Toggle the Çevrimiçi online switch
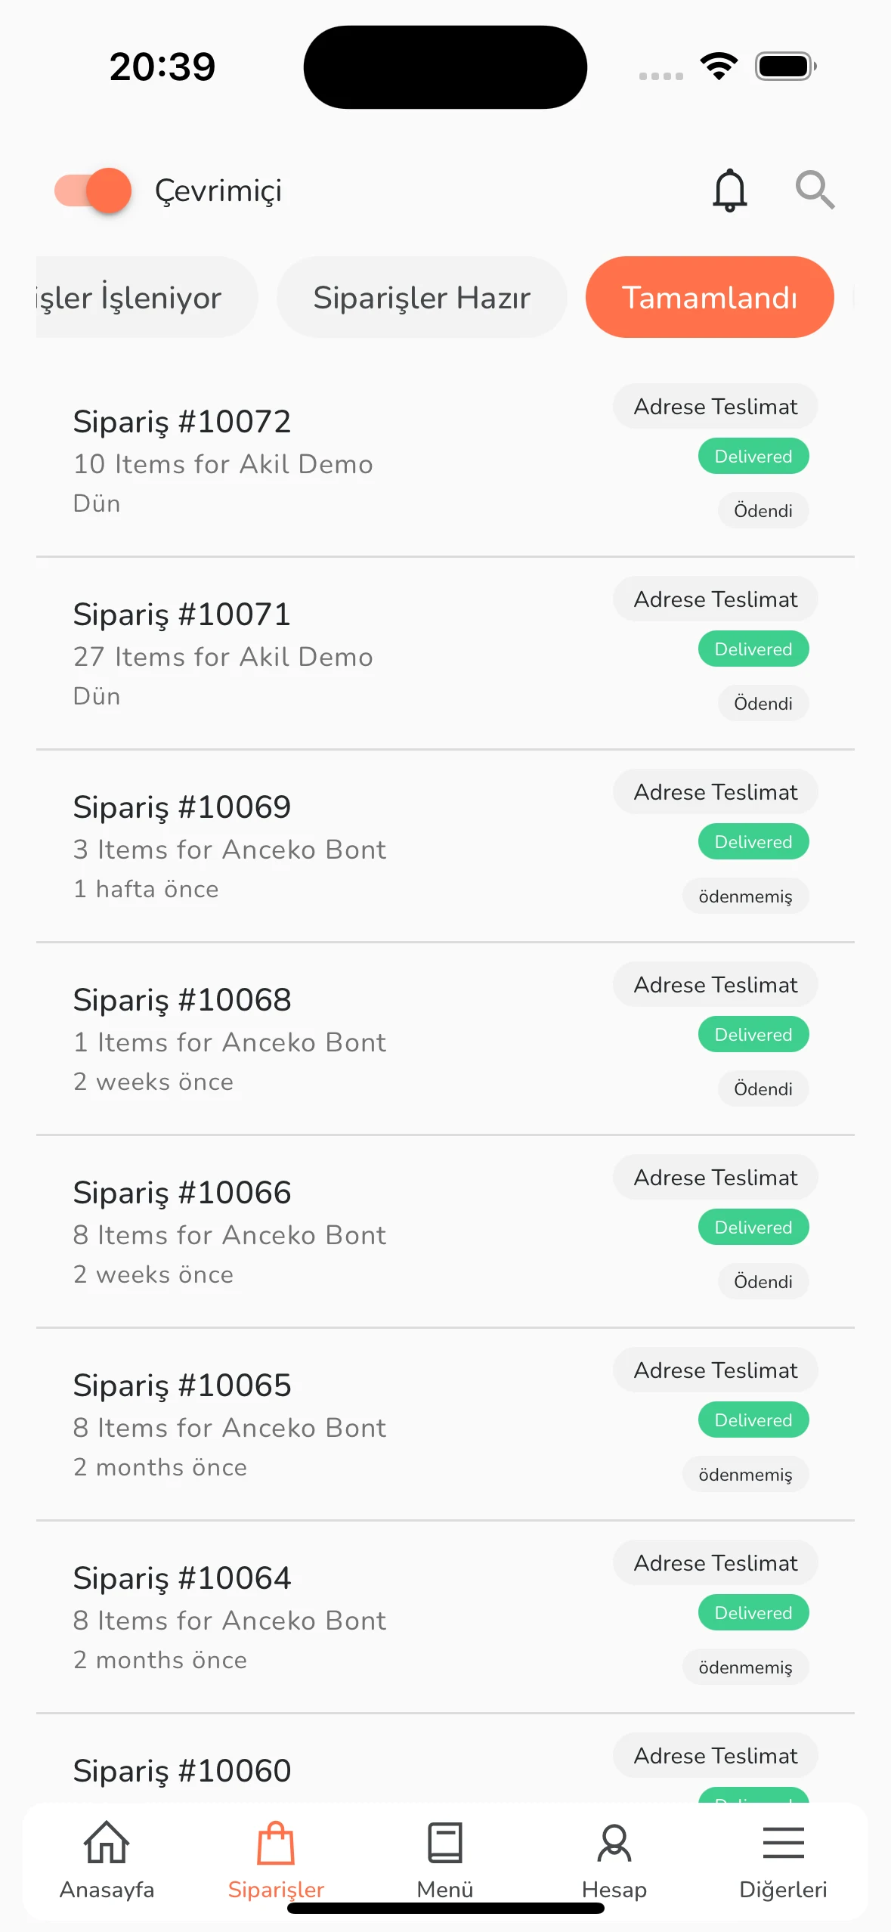Image resolution: width=891 pixels, height=1932 pixels. point(93,190)
